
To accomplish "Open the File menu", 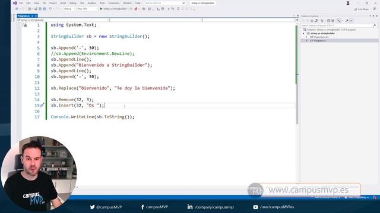I will click(21, 3).
